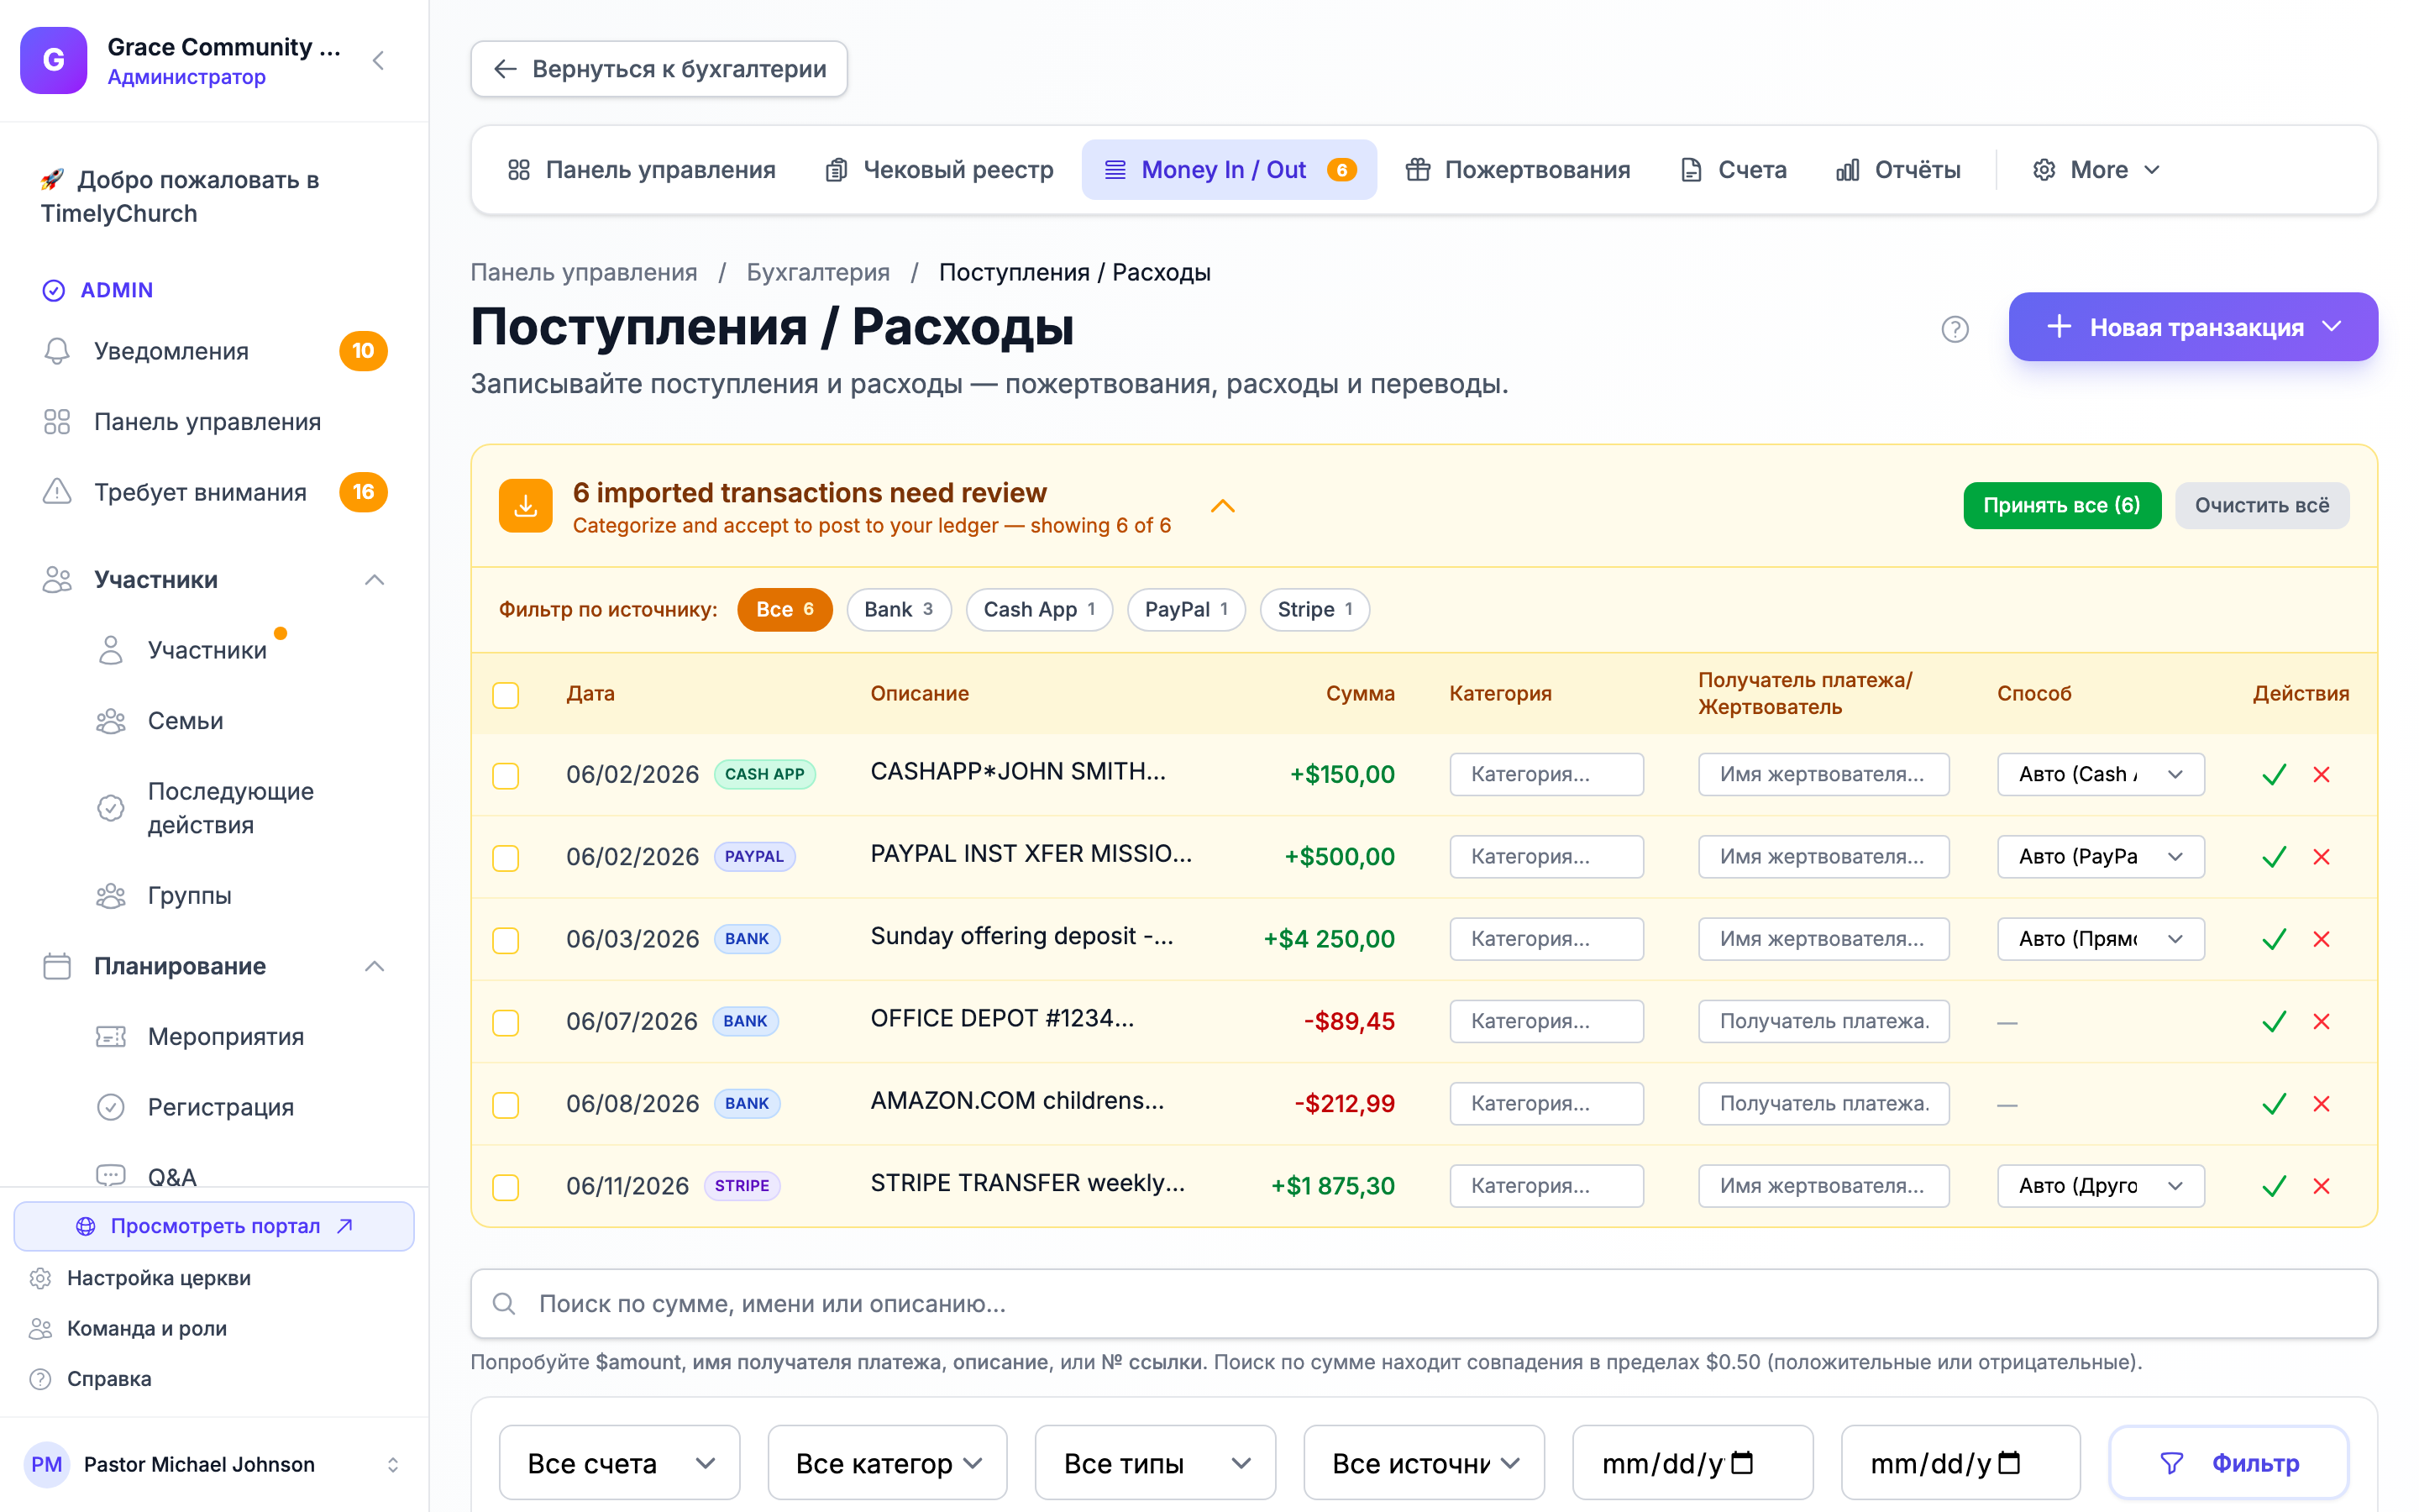Open the Авто (Cash App) method dropdown
The height and width of the screenshot is (1512, 2419).
click(2100, 775)
